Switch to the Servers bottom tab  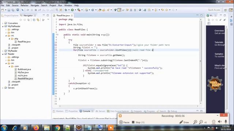pyautogui.click(x=101, y=111)
